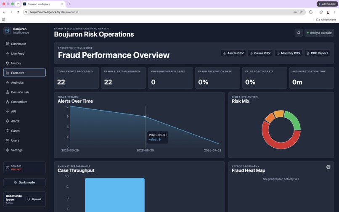Go to History in the sidebar
The height and width of the screenshot is (212, 339).
click(x=24, y=63)
